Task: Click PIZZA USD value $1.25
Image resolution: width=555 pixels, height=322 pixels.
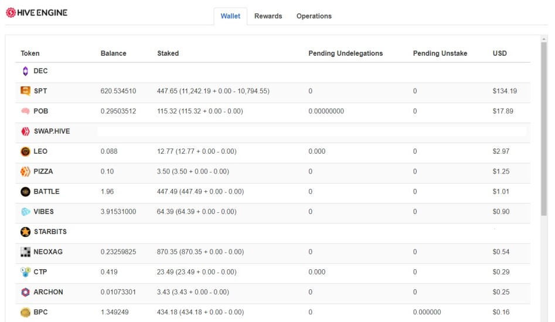Action: pyautogui.click(x=501, y=171)
